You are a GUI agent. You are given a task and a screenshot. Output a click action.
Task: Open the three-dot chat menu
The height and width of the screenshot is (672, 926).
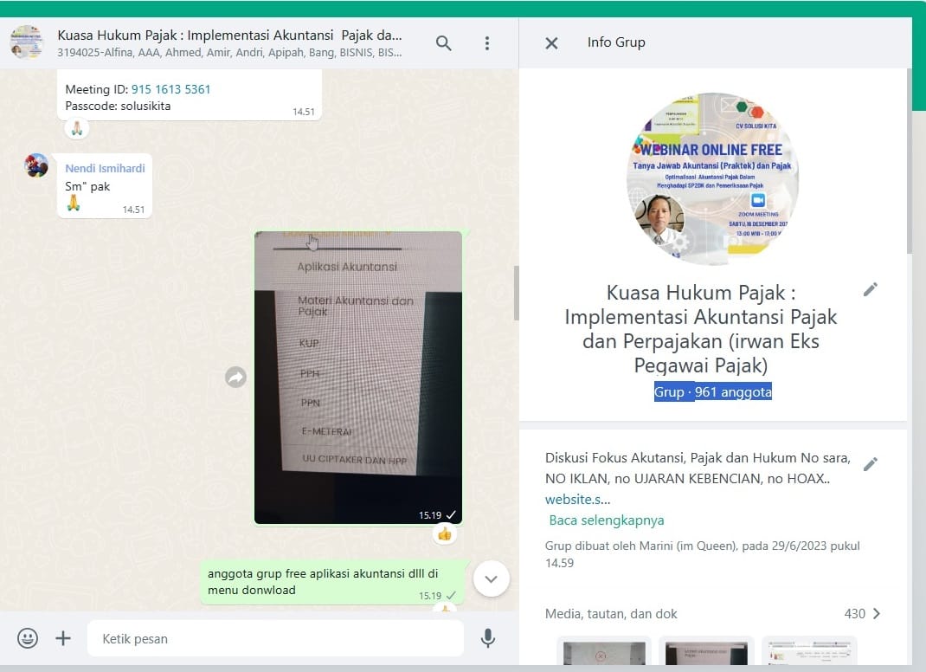pos(487,43)
